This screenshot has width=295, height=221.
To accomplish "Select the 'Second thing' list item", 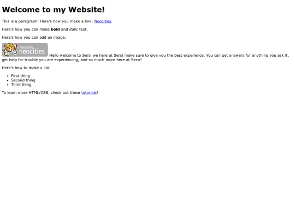I will coord(23,80).
